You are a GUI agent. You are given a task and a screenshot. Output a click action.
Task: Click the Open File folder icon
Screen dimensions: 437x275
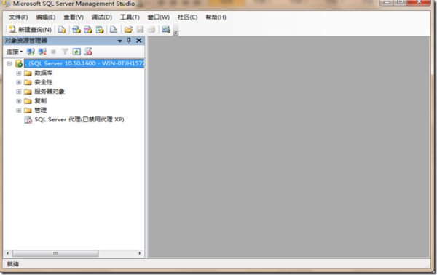[x=128, y=30]
